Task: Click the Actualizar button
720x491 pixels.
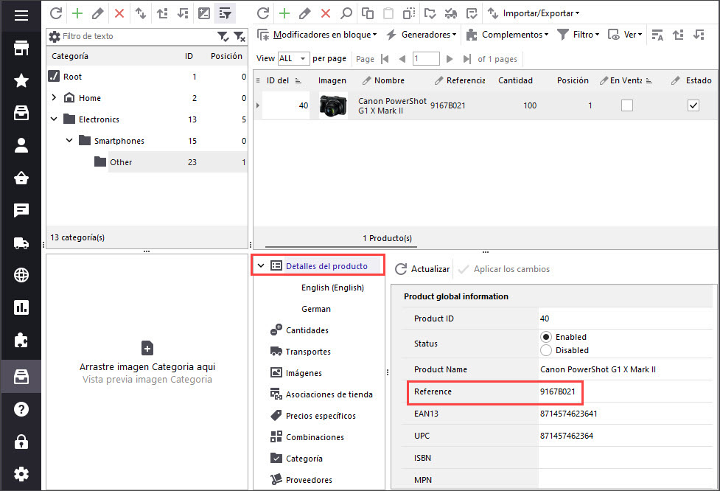Action: tap(422, 268)
